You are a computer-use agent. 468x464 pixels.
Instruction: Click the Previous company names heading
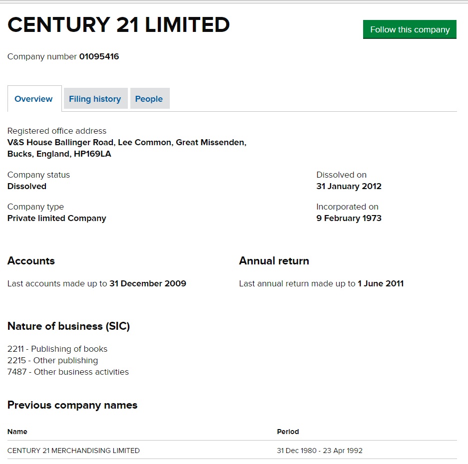[x=72, y=405]
